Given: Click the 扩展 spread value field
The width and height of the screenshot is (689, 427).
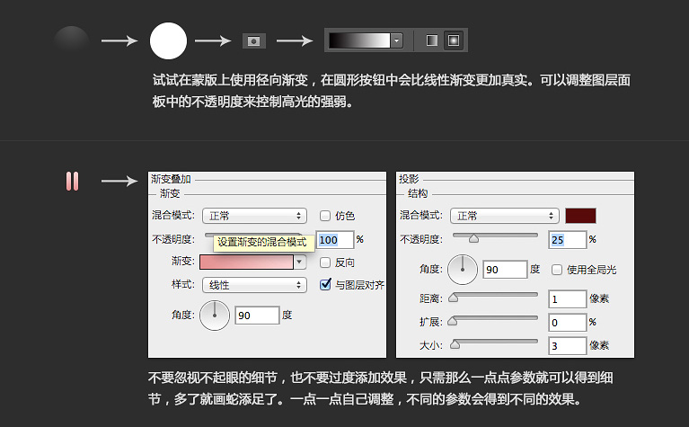Looking at the screenshot, I should [x=568, y=323].
